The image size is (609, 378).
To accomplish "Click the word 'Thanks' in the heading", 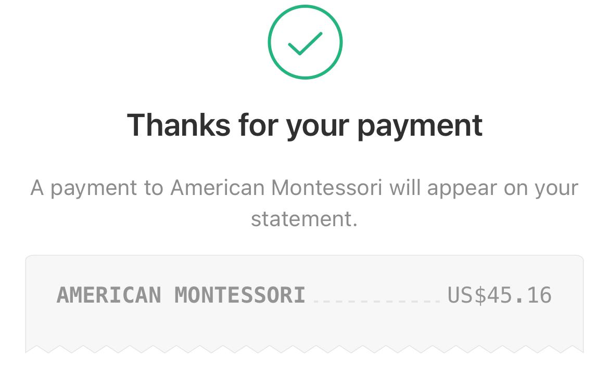I will coord(179,125).
